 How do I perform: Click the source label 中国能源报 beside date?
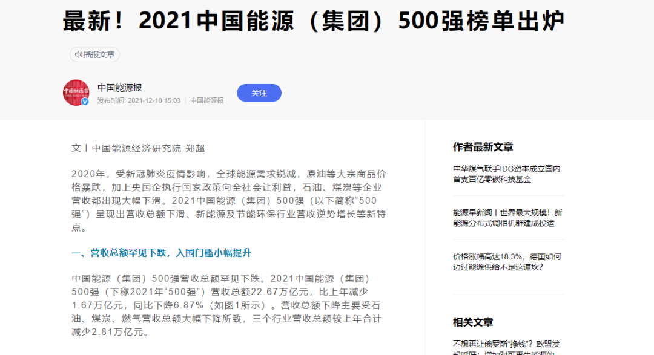207,100
